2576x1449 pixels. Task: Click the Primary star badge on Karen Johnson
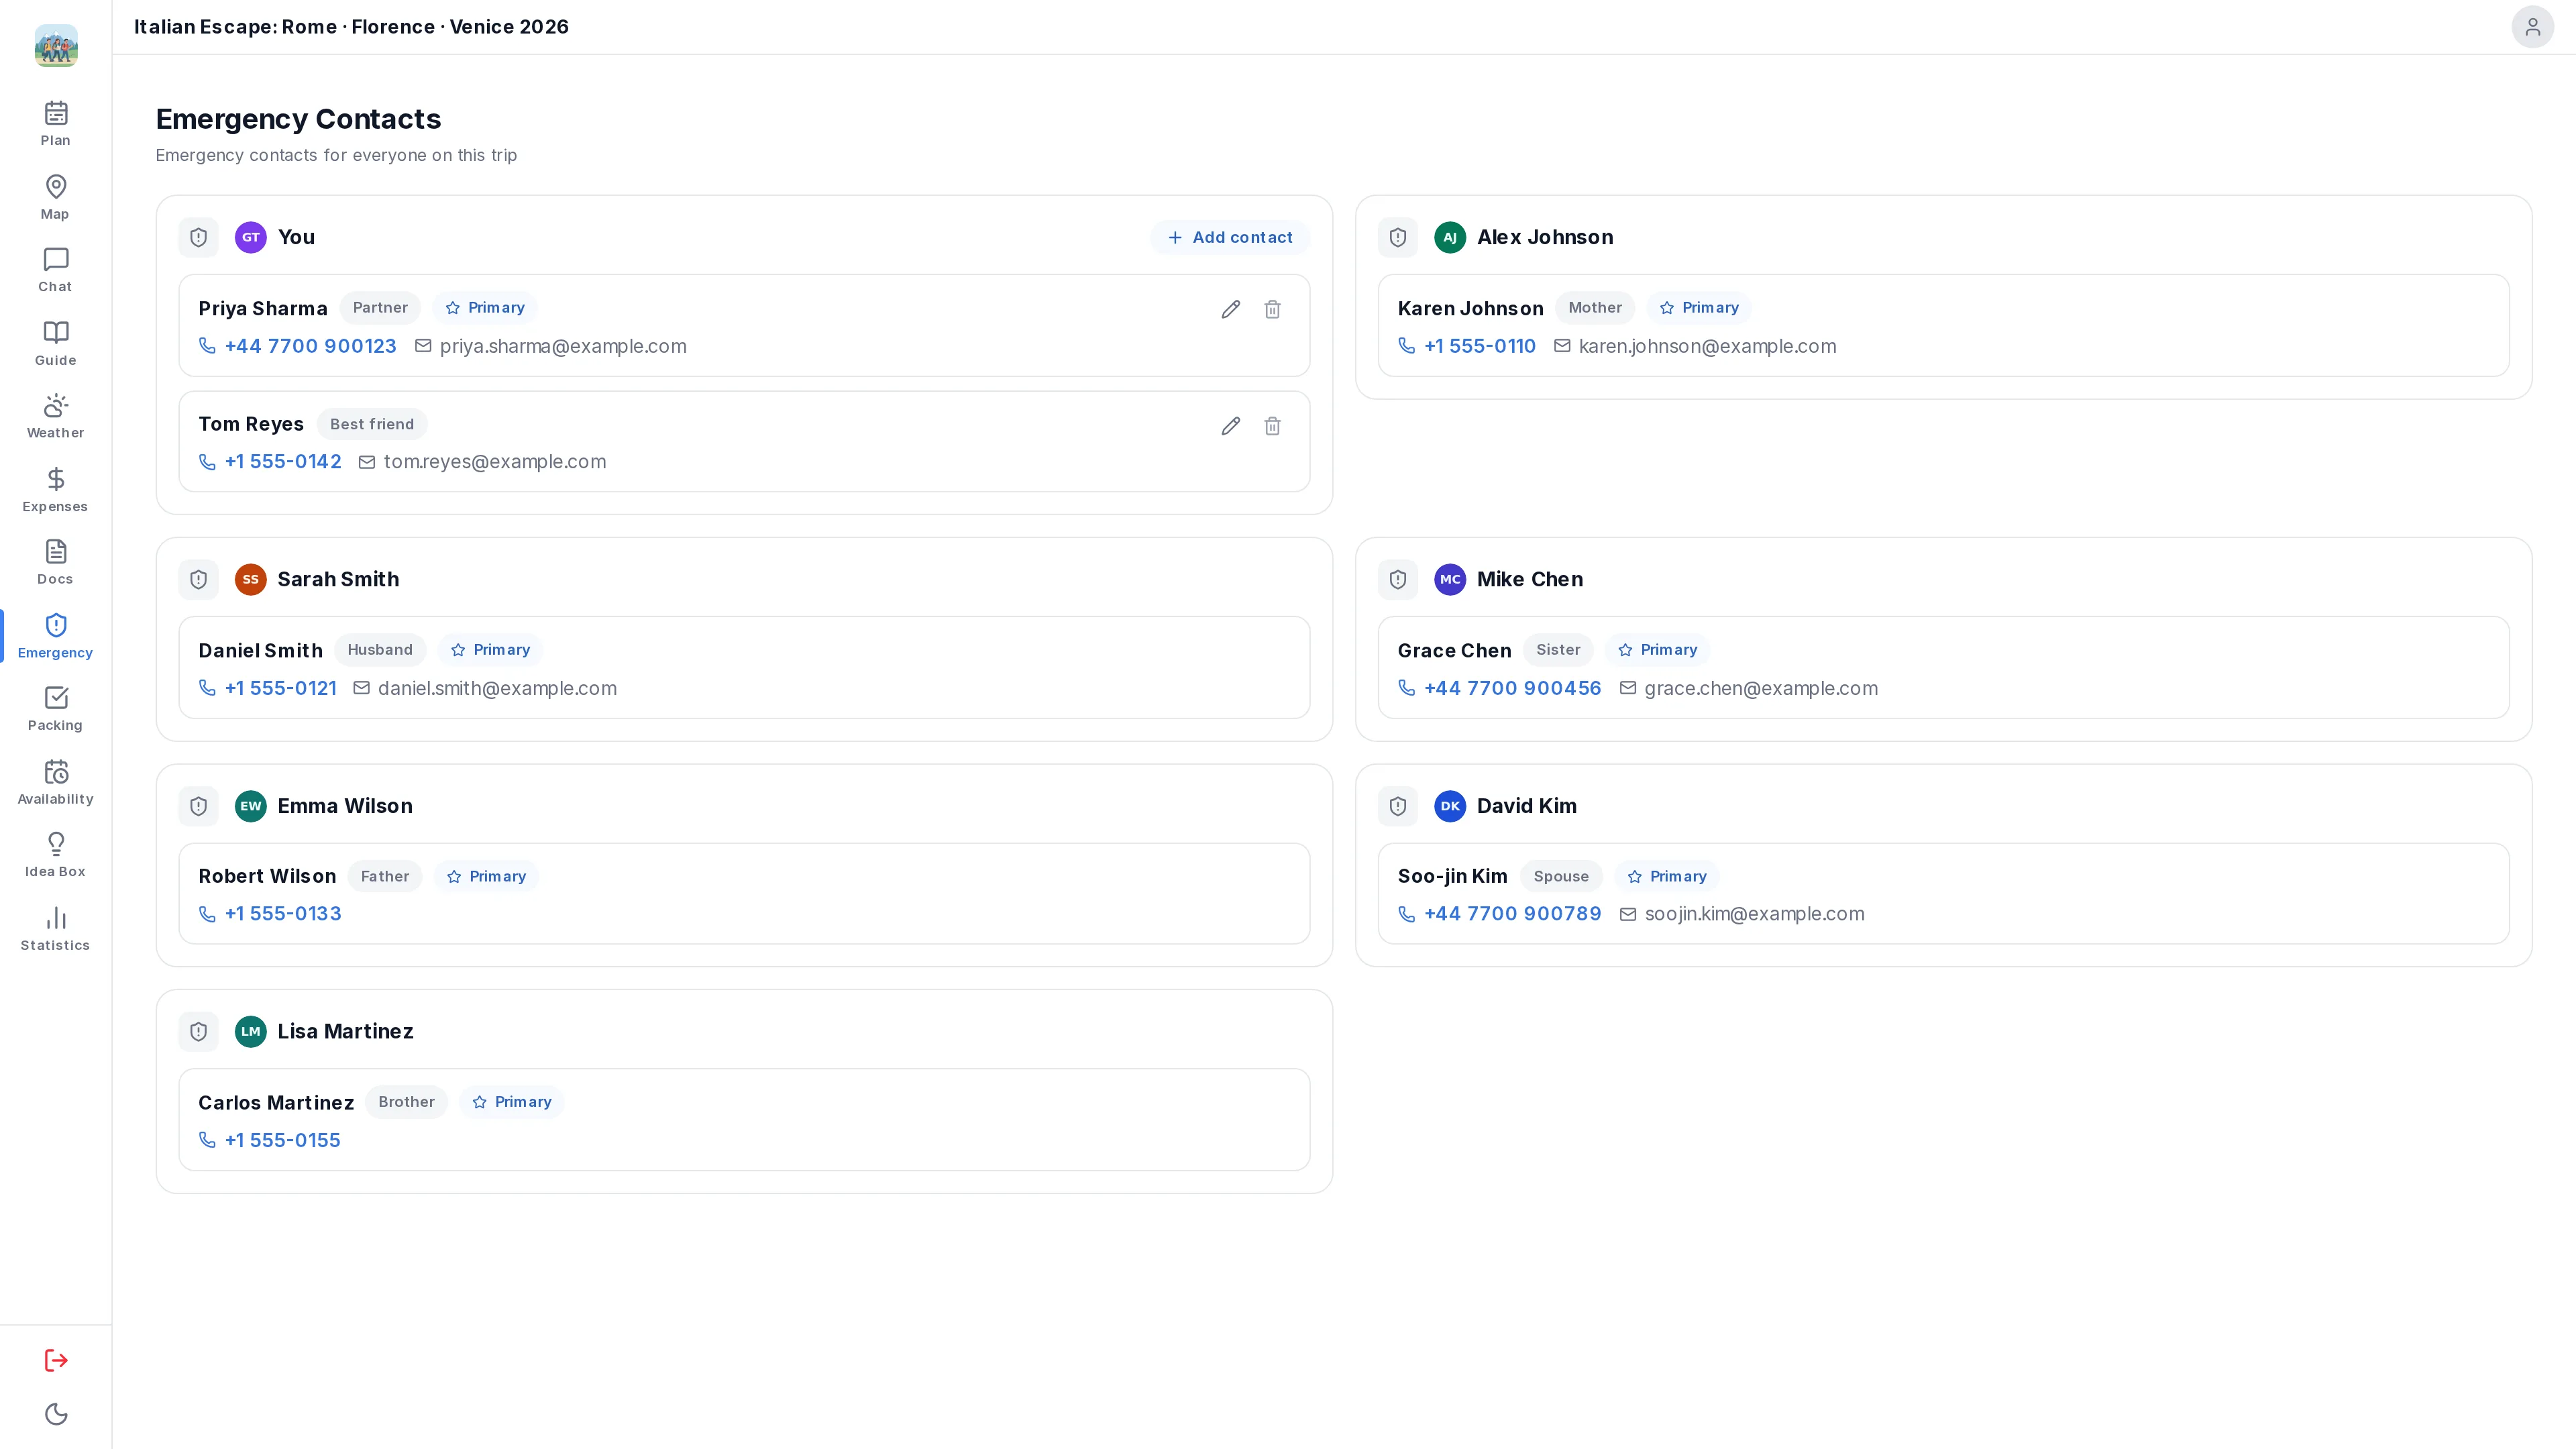[1699, 308]
